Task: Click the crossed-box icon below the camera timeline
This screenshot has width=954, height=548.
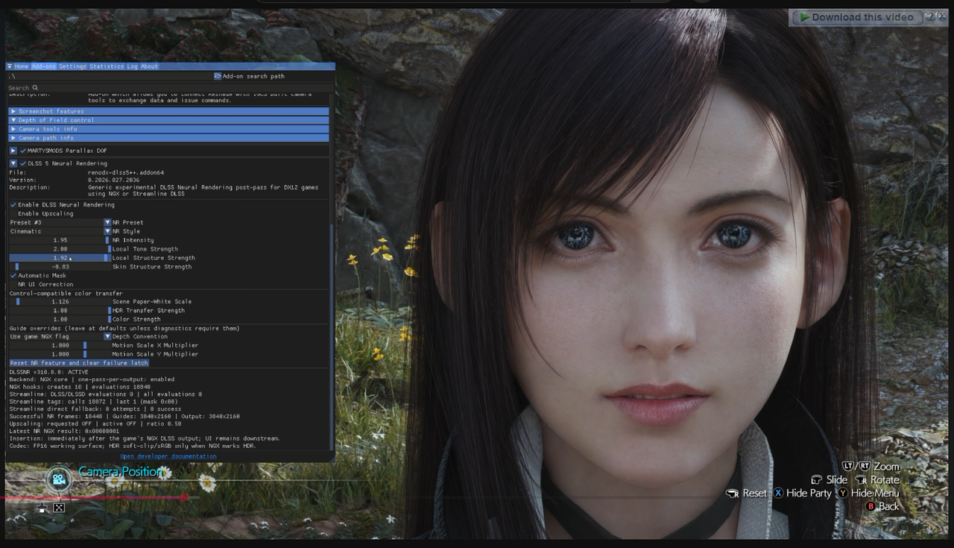Action: [x=59, y=508]
